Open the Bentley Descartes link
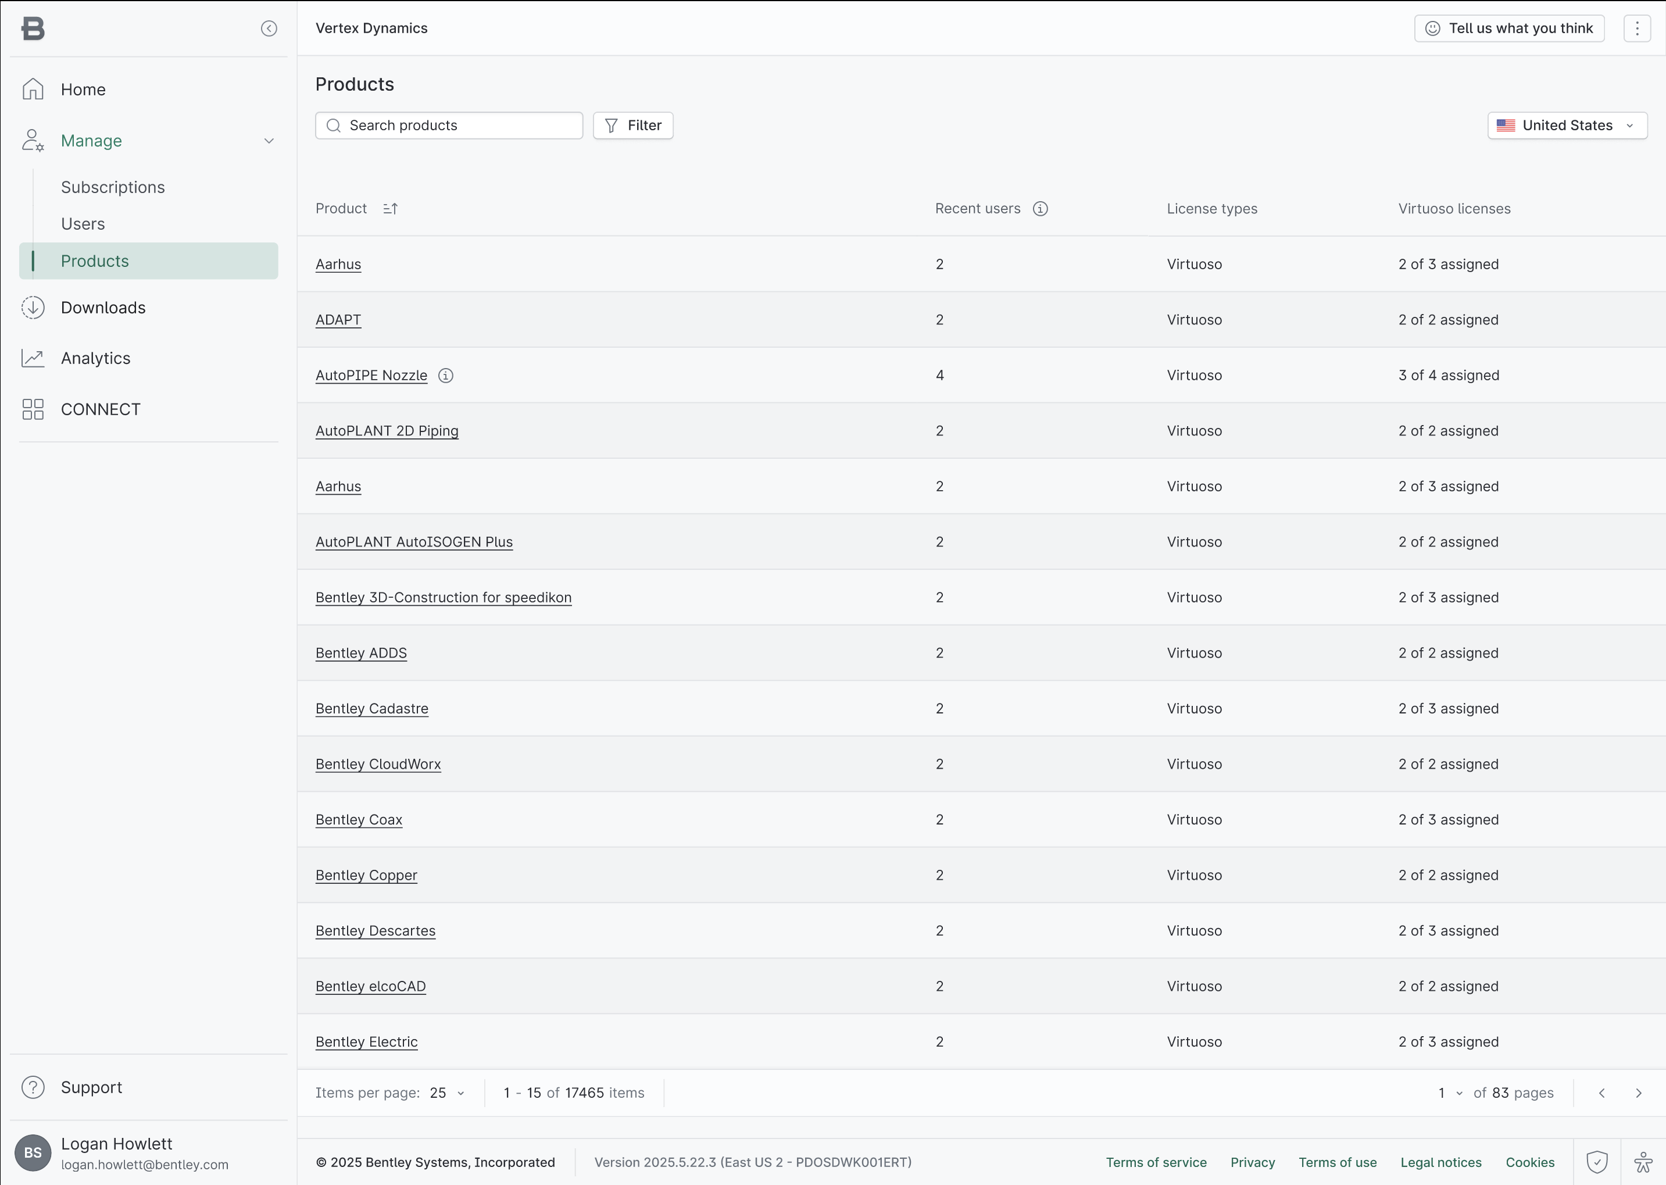The width and height of the screenshot is (1666, 1185). pyautogui.click(x=376, y=930)
